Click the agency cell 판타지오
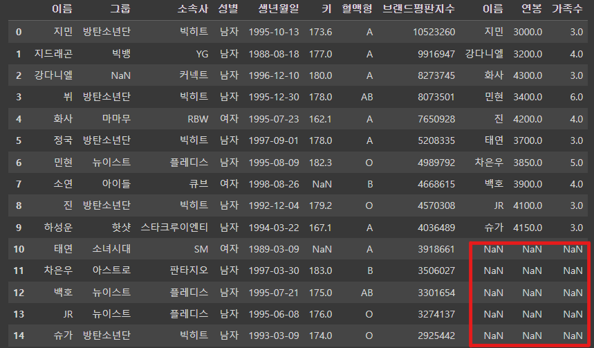This screenshot has width=594, height=348. coord(189,271)
